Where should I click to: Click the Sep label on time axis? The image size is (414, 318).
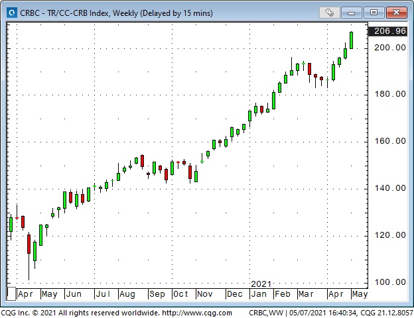(157, 294)
